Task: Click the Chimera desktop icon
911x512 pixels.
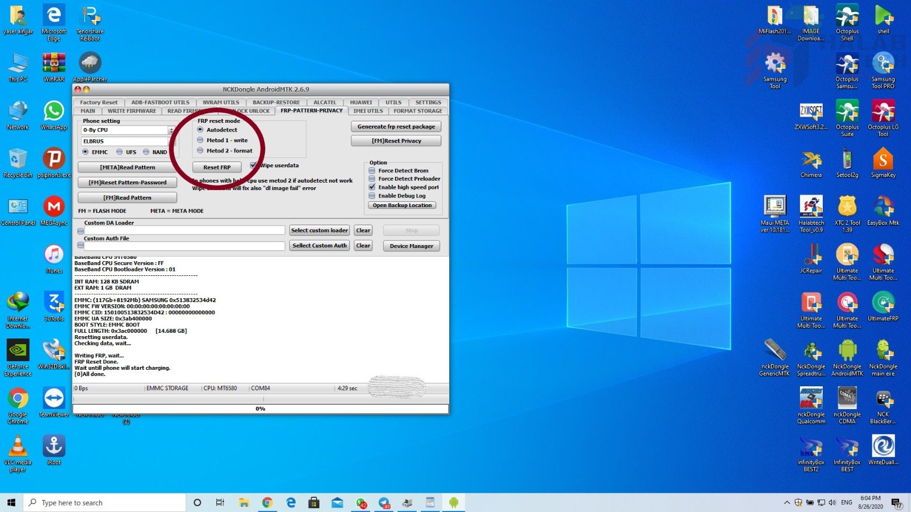Action: [x=811, y=163]
